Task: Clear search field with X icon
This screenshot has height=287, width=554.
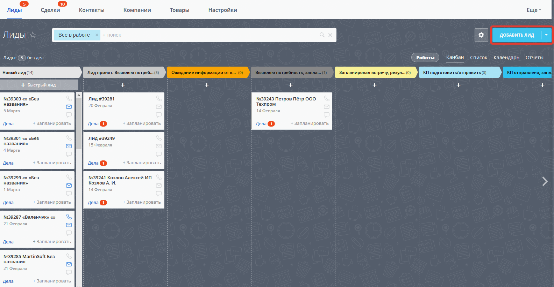Action: (330, 35)
